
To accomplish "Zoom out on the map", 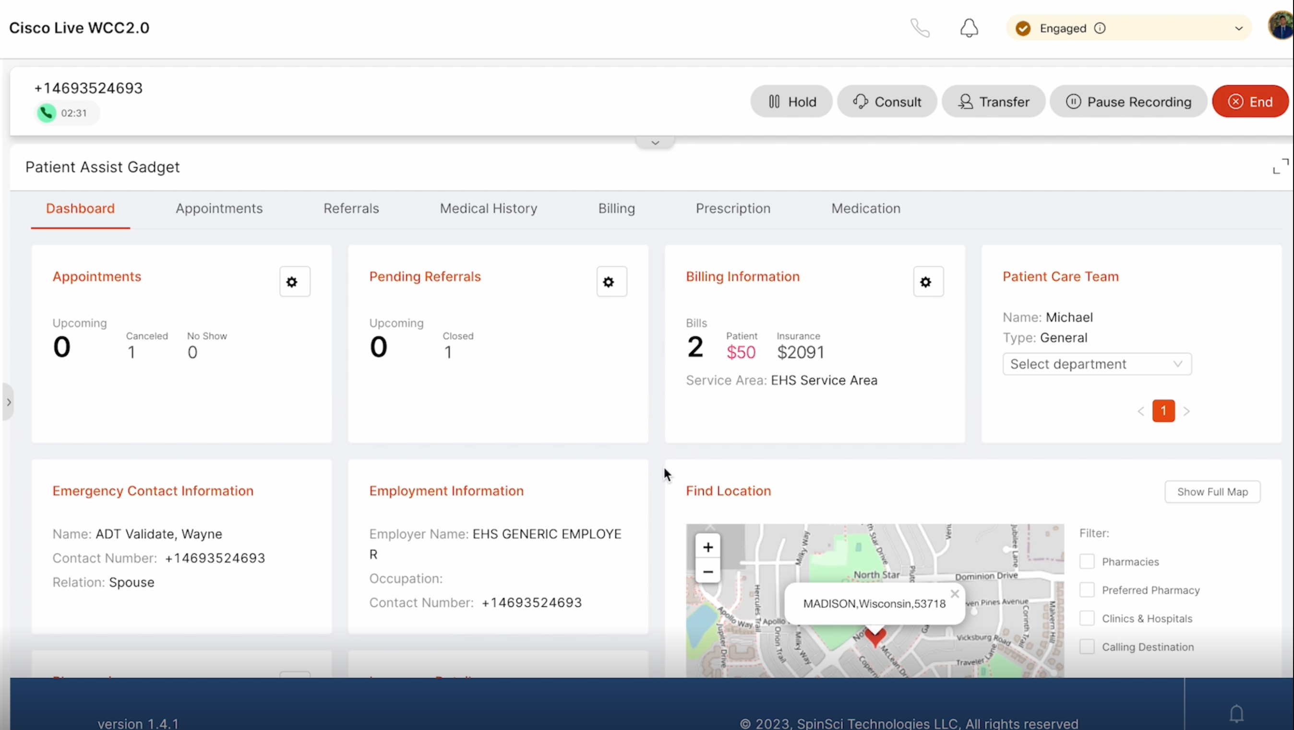I will click(x=707, y=571).
